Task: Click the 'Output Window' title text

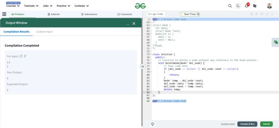Action: [x=16, y=23]
